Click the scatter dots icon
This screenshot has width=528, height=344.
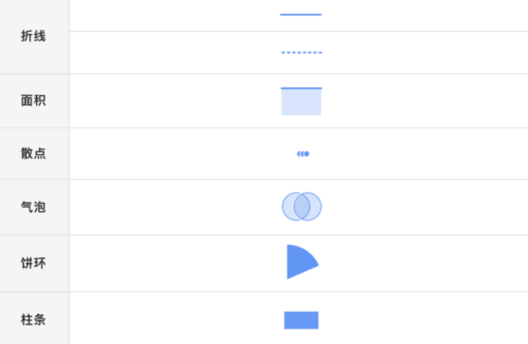[303, 154]
